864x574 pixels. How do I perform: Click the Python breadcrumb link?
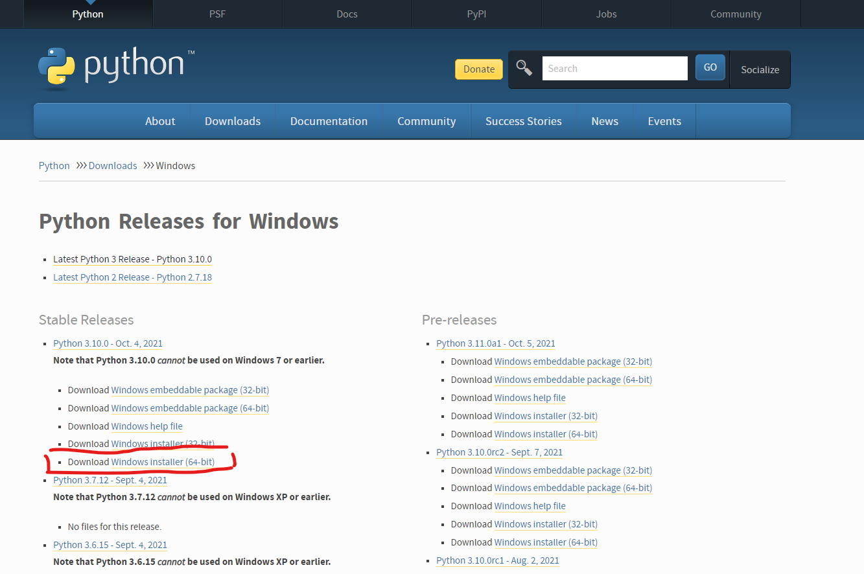coord(54,166)
